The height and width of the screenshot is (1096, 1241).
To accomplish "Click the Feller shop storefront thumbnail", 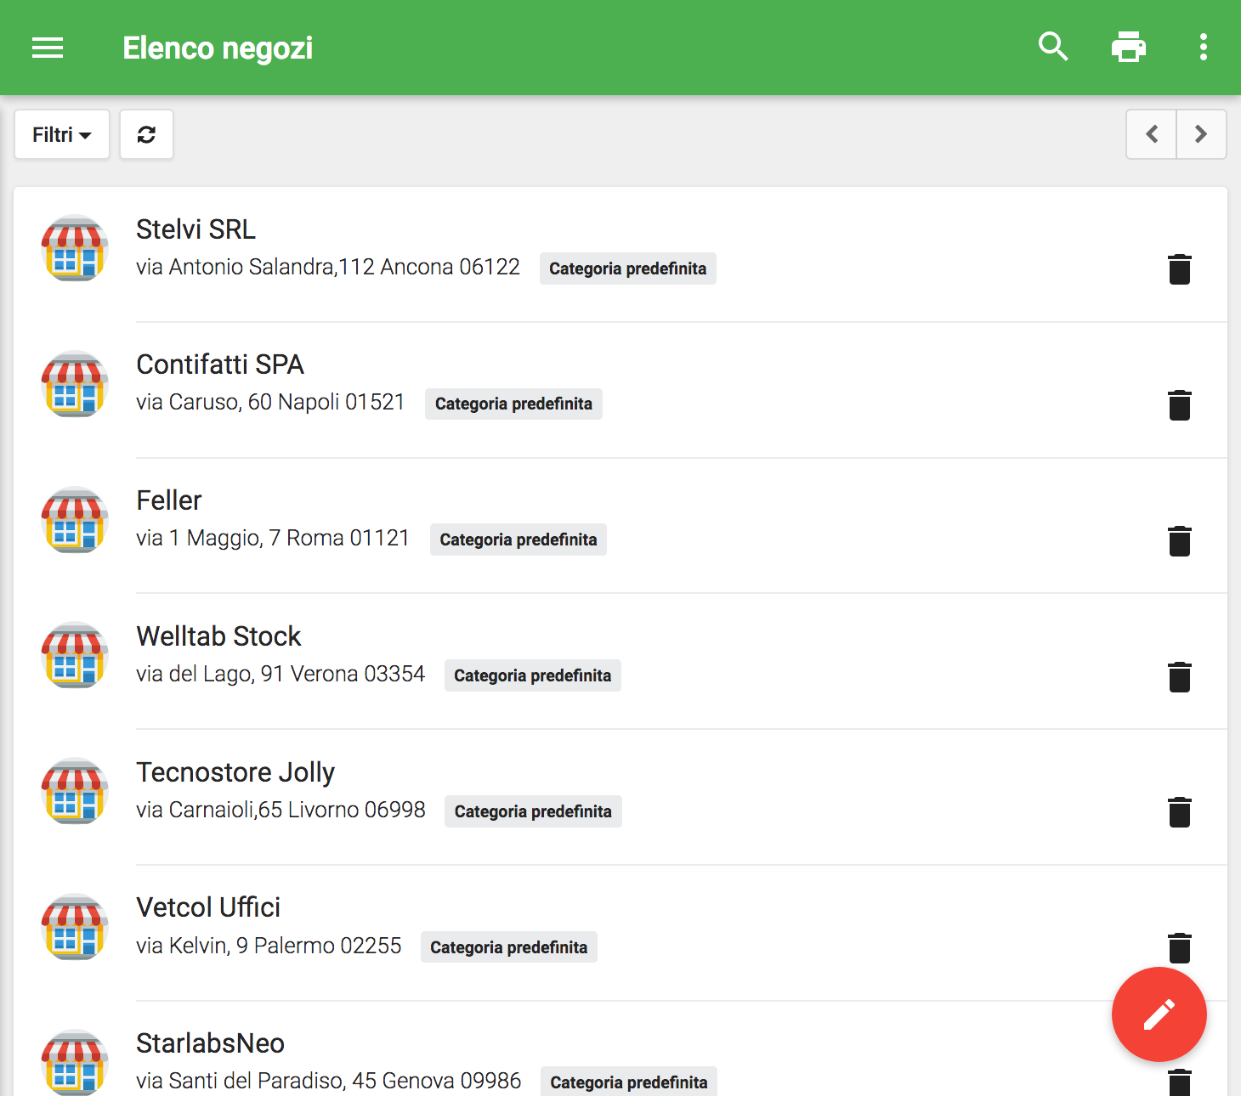I will click(x=75, y=520).
